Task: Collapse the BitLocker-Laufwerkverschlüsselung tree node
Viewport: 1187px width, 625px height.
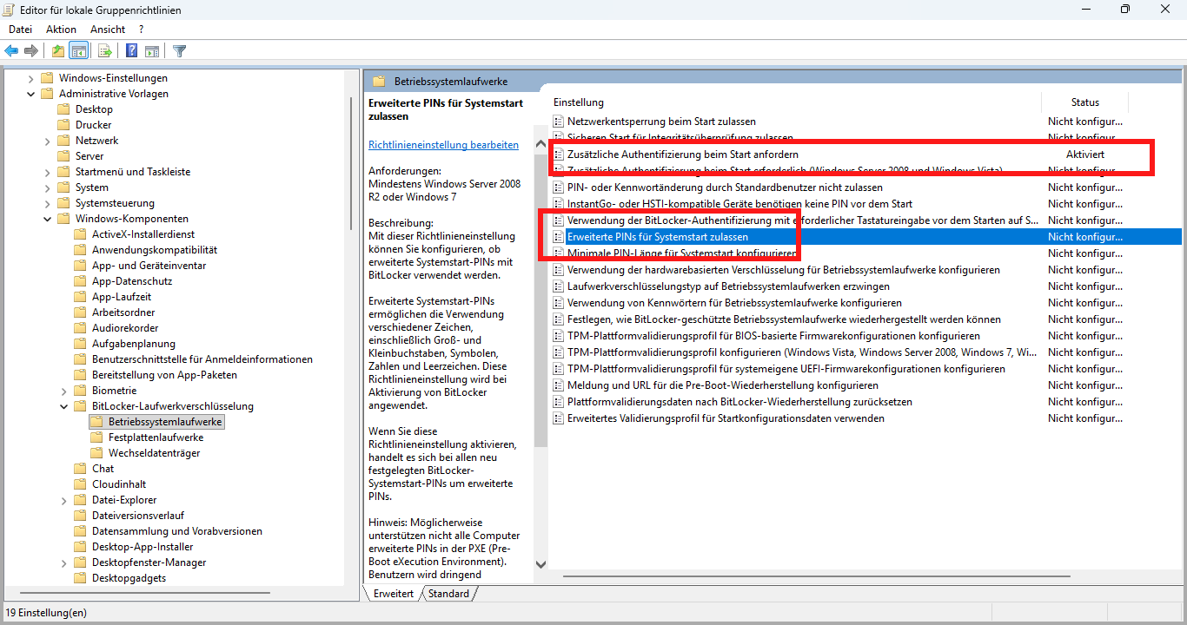Action: point(64,406)
